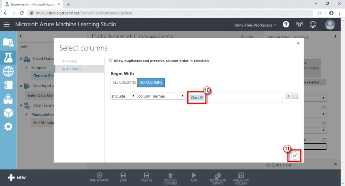Close the Experiments browser tab

pyautogui.click(x=59, y=4)
